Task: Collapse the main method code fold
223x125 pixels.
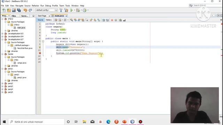Action: 43,41
